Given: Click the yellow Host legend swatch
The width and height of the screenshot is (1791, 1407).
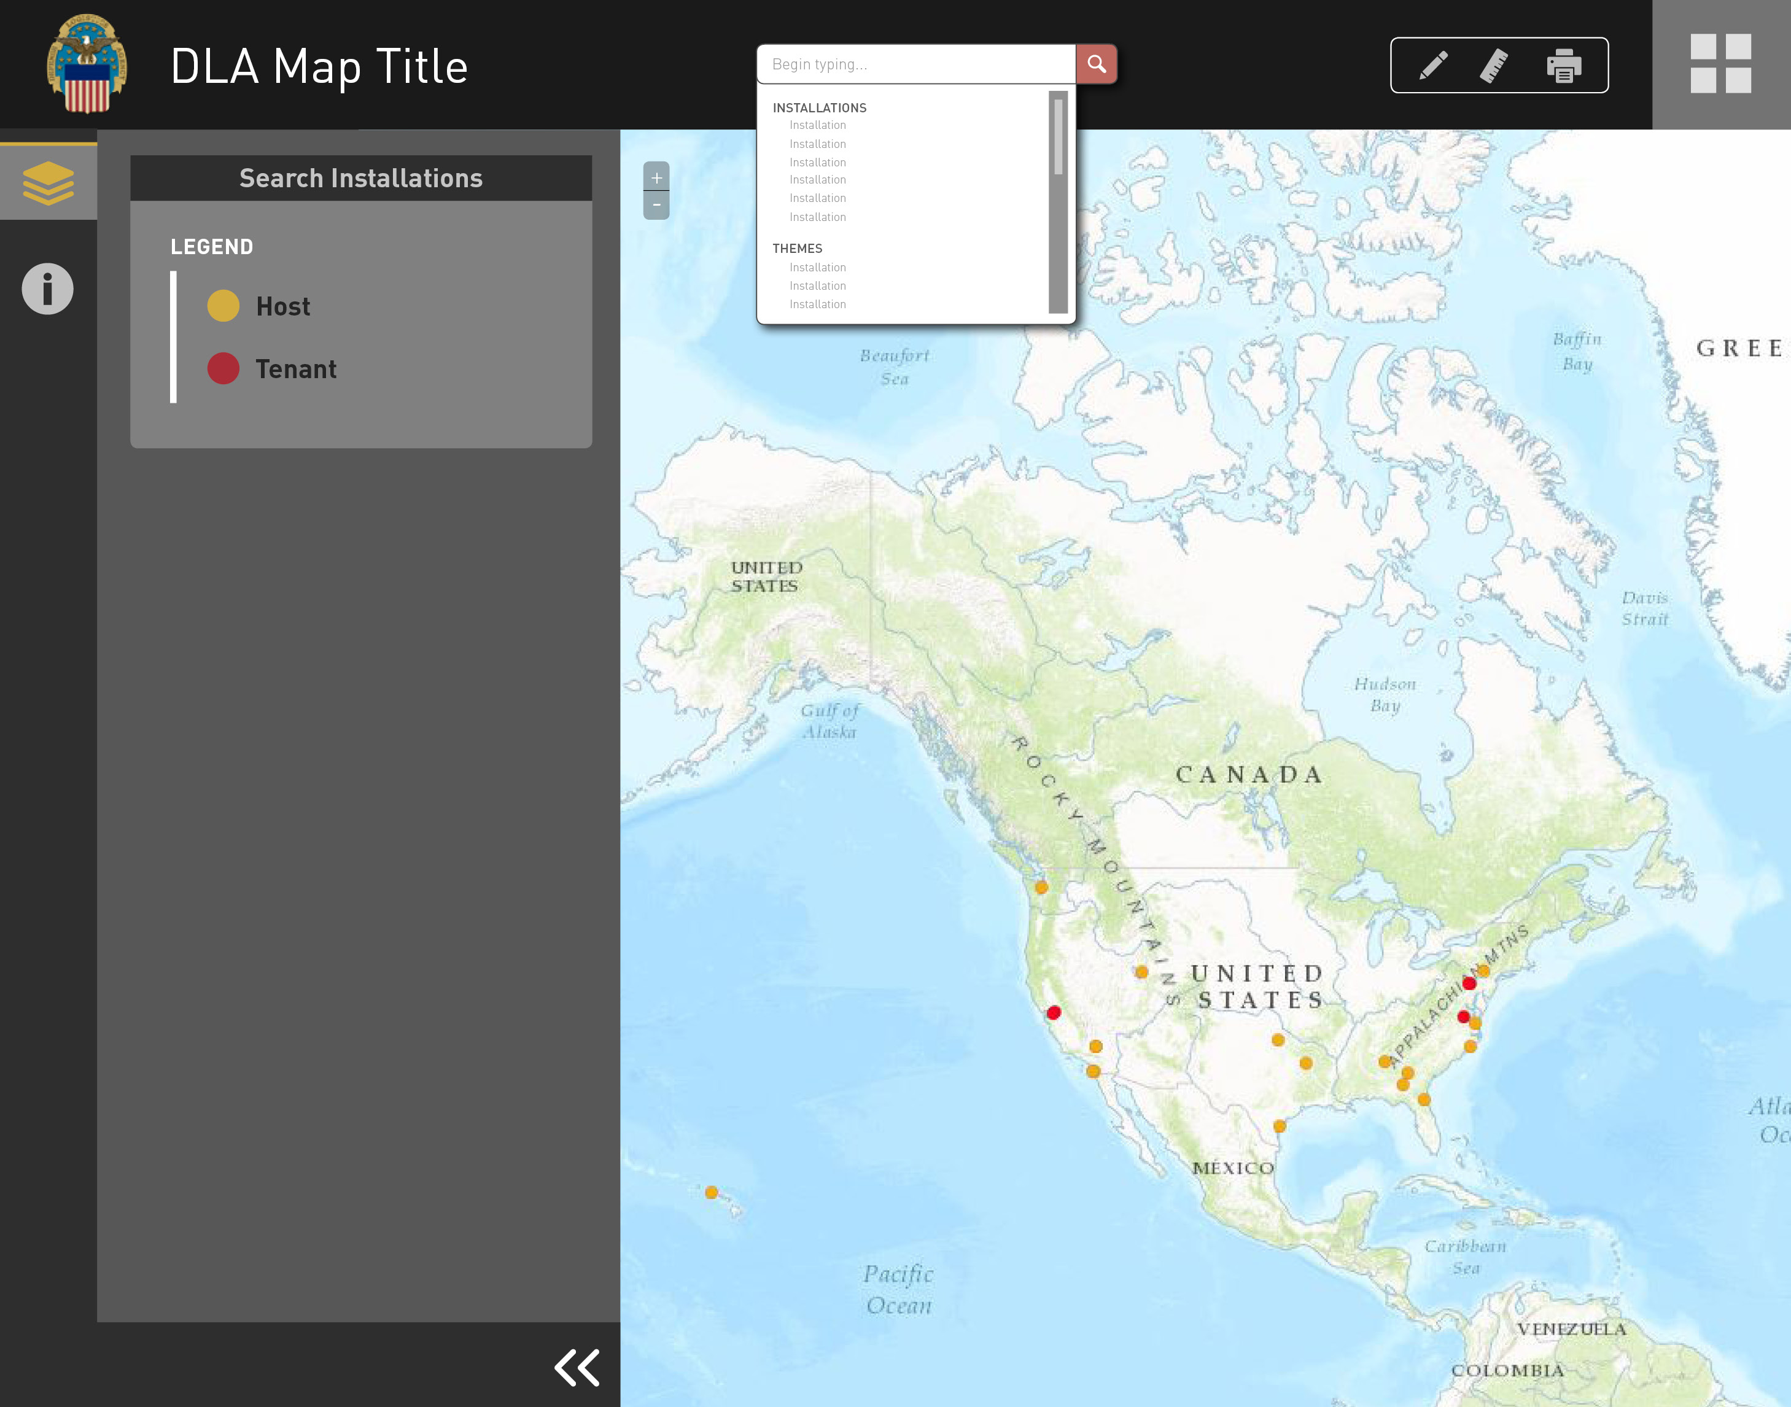Looking at the screenshot, I should pyautogui.click(x=223, y=306).
